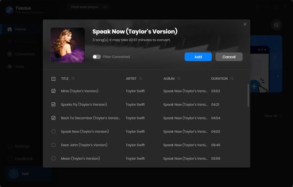The height and width of the screenshot is (187, 293).
Task: Check Speak Now (Taylor's Version) song checkbox
Action: point(53,132)
